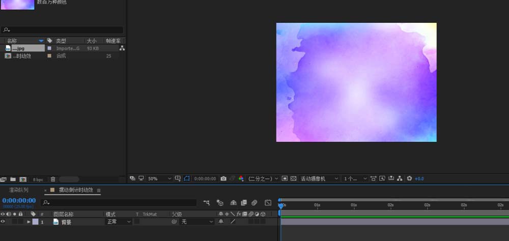Click the tan label swatch of 合成 item
Image resolution: width=509 pixels, height=241 pixels.
(49, 56)
